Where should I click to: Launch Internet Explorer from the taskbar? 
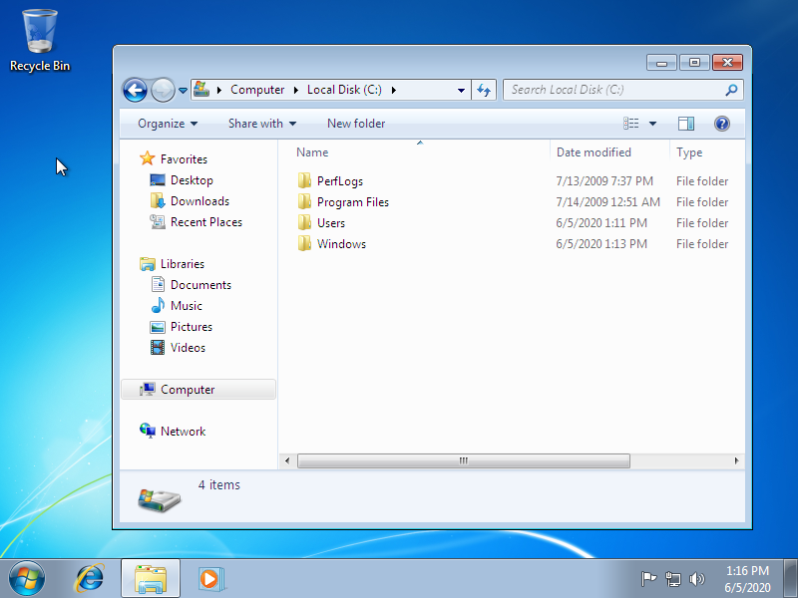89,579
